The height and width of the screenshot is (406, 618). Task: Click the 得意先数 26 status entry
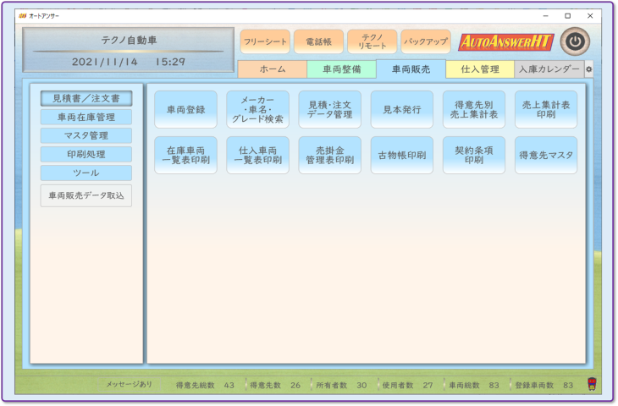275,385
